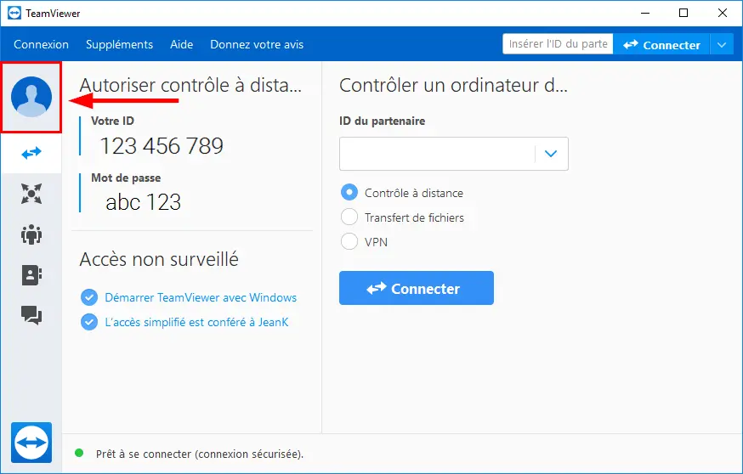Select the Transfert de fichiers radio button
The height and width of the screenshot is (474, 743).
click(349, 217)
